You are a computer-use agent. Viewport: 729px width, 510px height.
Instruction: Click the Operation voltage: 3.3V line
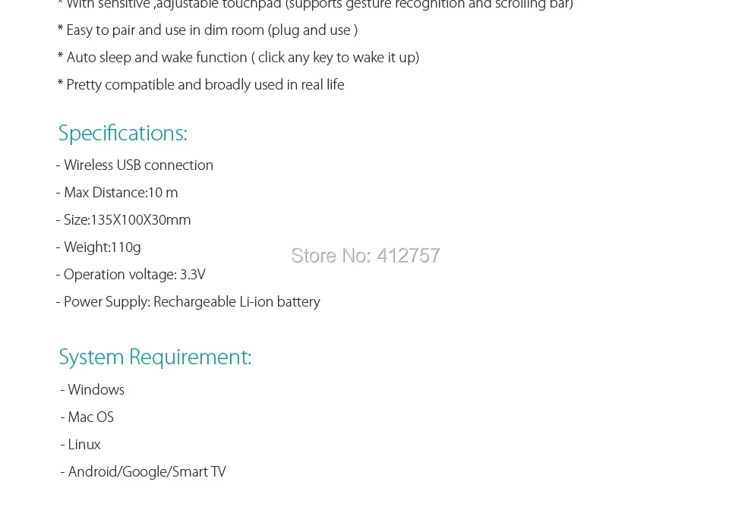point(131,275)
